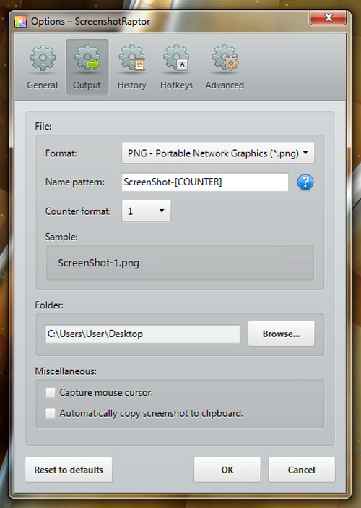This screenshot has height=508, width=361.
Task: Click the Sample: label
Action: point(61,237)
